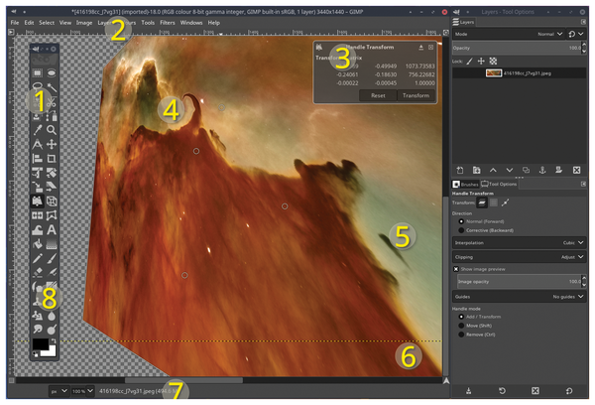Toggle lock position and size
Screen dimensions: 595x405
click(x=481, y=61)
